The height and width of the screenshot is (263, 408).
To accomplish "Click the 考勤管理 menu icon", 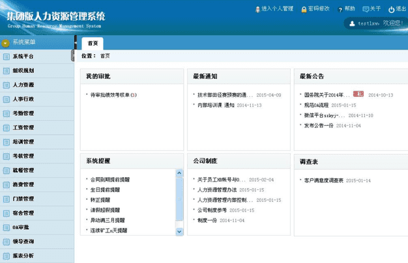I will [7, 113].
